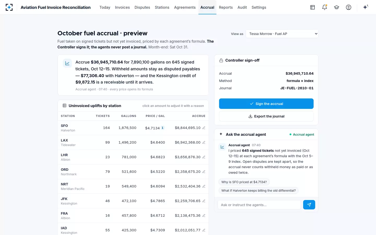The width and height of the screenshot is (376, 235).
Task: Switch to the Invoices tab
Action: 122,7
